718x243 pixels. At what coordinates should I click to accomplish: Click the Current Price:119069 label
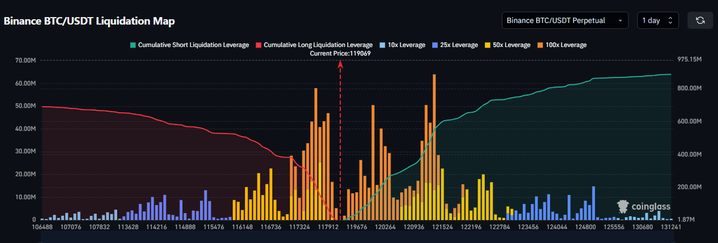click(x=340, y=53)
